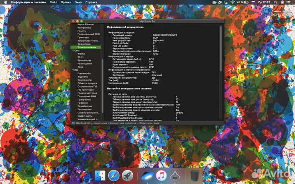The image size is (295, 184).
Task: Click the computer icon in the path bar
Action: tap(73, 123)
